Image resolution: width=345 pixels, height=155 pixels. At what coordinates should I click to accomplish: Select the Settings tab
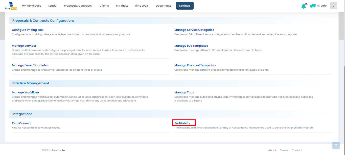pyautogui.click(x=185, y=6)
